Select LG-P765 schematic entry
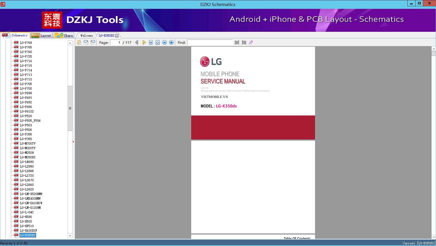The width and height of the screenshot is (436, 246). coord(26,47)
